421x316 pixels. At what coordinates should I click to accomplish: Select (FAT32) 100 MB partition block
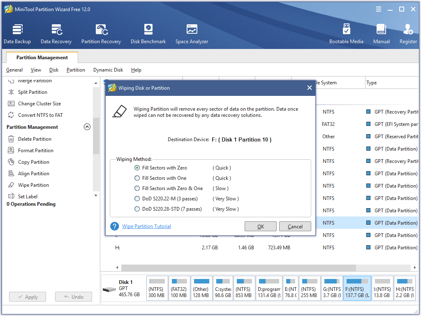179,288
